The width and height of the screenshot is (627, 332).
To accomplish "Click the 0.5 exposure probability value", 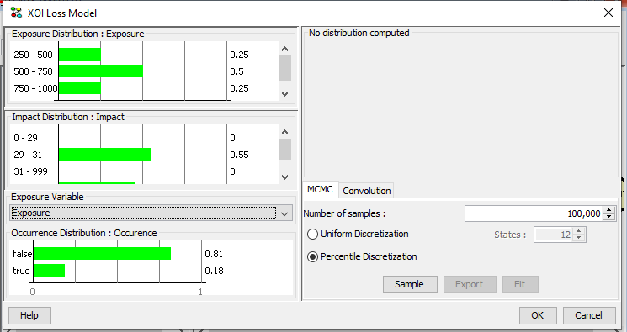I will point(236,71).
